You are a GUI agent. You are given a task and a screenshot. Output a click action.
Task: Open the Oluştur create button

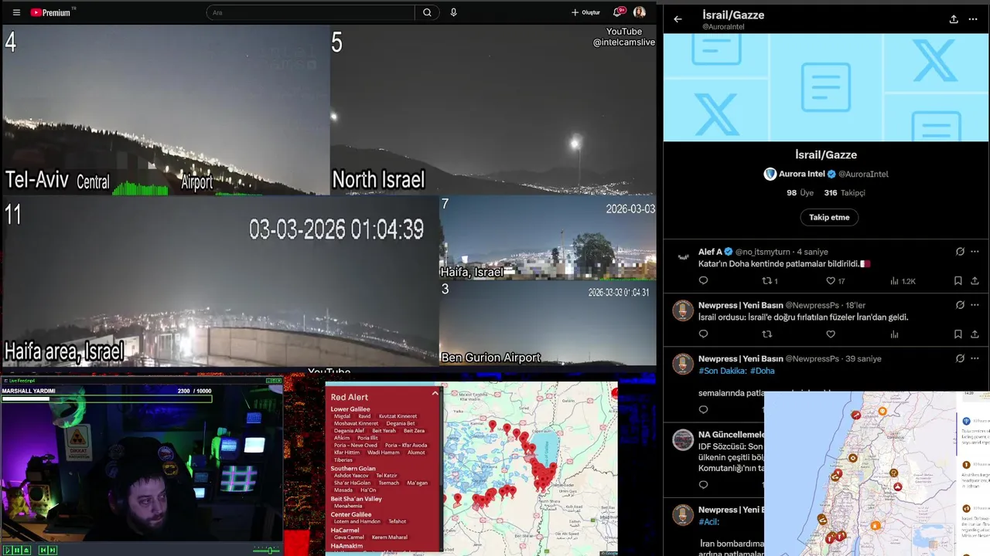(585, 12)
